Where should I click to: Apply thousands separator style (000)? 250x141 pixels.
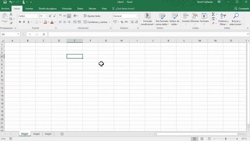[x=126, y=22]
